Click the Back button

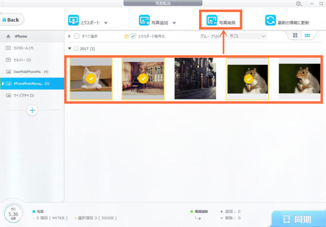11,20
